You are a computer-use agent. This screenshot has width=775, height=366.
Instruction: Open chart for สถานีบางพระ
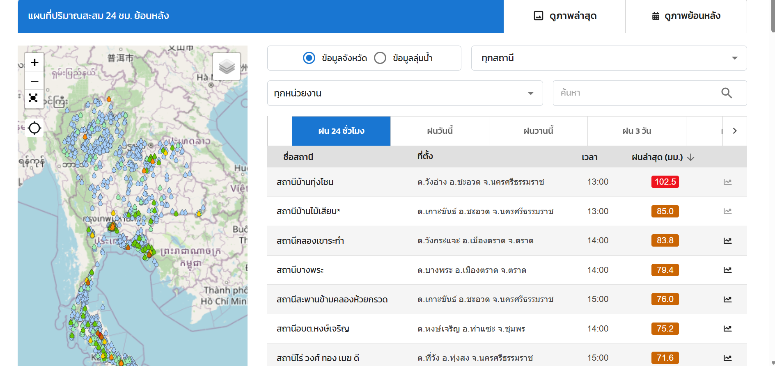[727, 270]
